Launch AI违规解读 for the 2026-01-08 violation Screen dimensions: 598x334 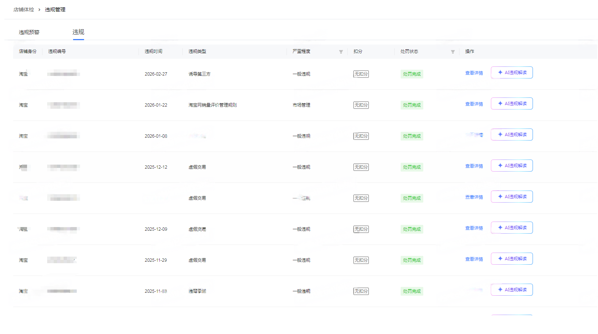[512, 135]
